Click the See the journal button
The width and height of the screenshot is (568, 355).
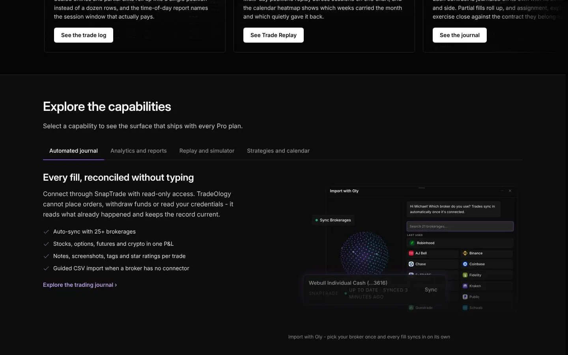tap(460, 35)
